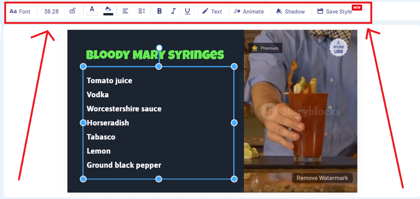Click the Remove Watermark button
The width and height of the screenshot is (420, 199).
click(x=323, y=178)
